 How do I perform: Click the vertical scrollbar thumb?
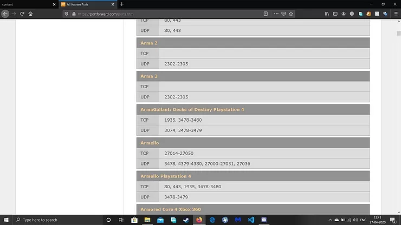(398, 34)
